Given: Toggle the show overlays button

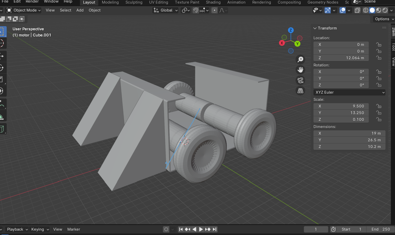Looking at the screenshot, I should click(x=342, y=10).
